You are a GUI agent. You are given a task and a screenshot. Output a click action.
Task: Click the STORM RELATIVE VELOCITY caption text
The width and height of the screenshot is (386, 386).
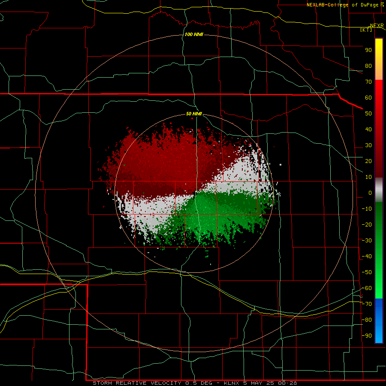[136, 383]
